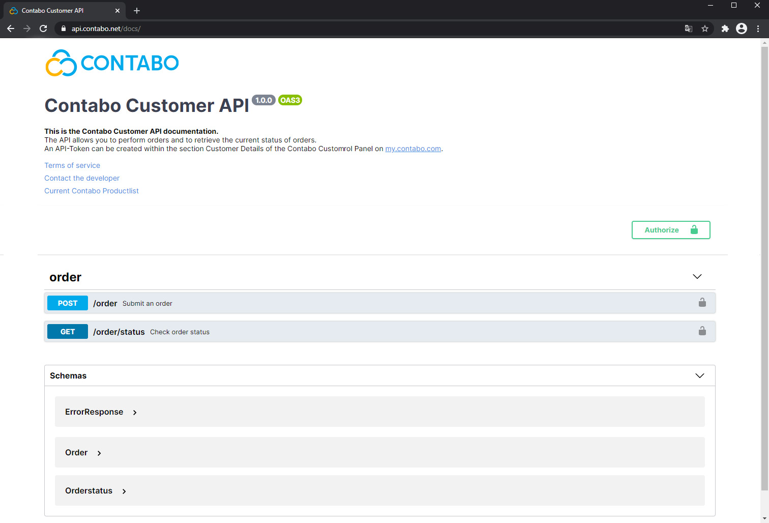This screenshot has height=523, width=769.
Task: Open a new browser tab
Action: pos(137,11)
